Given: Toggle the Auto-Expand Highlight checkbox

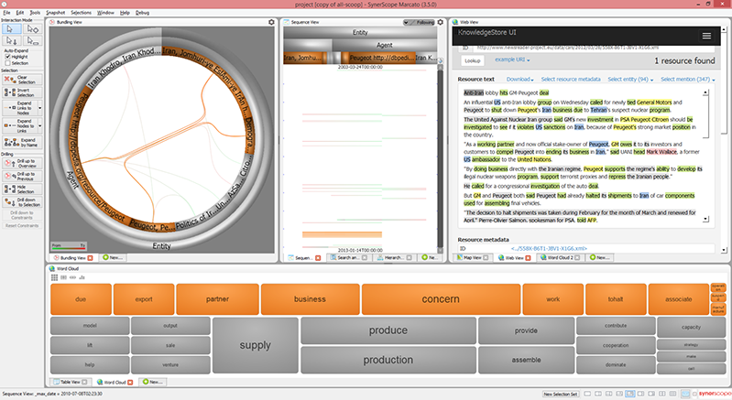Looking at the screenshot, I should pyautogui.click(x=7, y=57).
